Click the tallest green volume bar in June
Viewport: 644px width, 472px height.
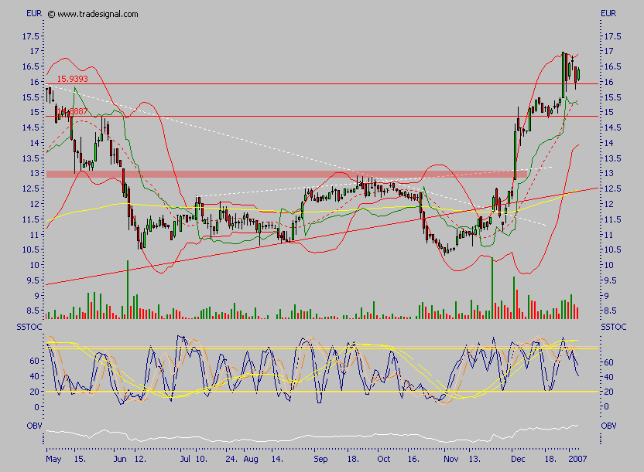pos(127,290)
